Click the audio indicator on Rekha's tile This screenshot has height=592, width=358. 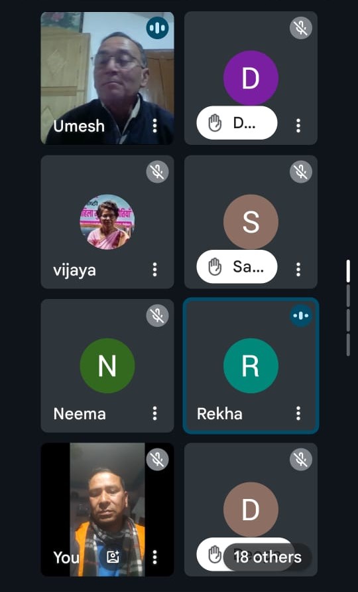coord(301,315)
